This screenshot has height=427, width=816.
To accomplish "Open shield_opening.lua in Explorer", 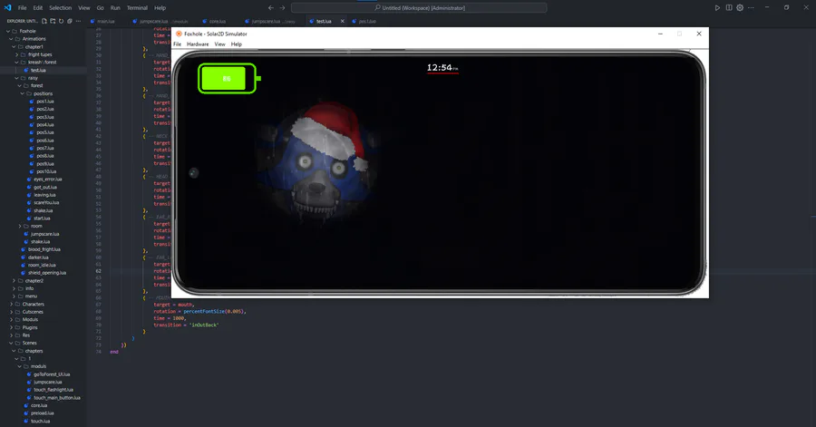I will (47, 273).
